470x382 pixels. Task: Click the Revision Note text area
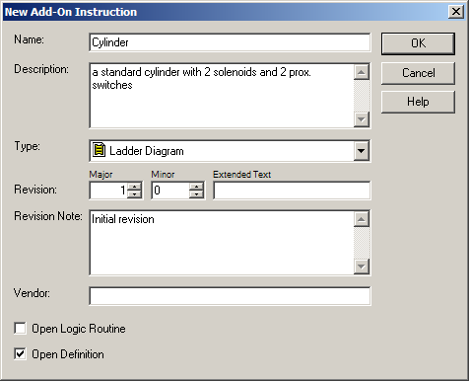pos(222,243)
